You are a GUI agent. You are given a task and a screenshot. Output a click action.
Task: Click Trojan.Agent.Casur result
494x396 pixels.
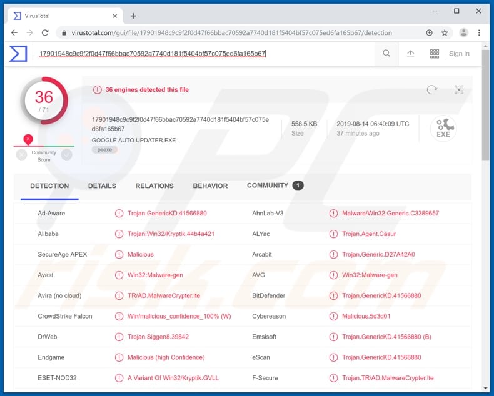pos(369,234)
